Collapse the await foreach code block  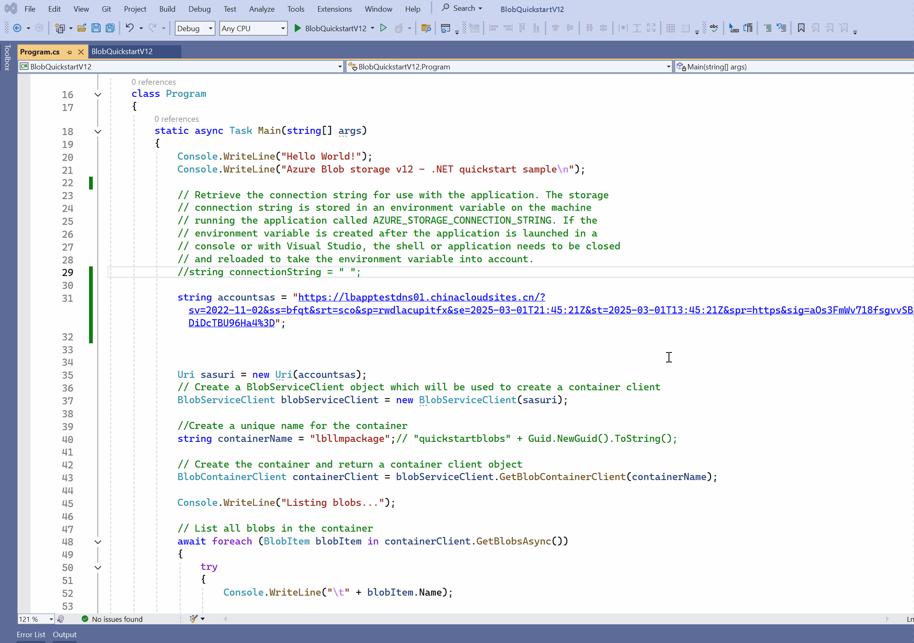point(98,542)
